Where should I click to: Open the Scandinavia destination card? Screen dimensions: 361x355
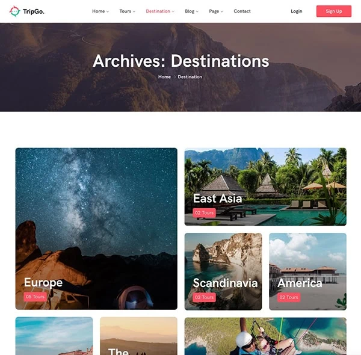(223, 271)
